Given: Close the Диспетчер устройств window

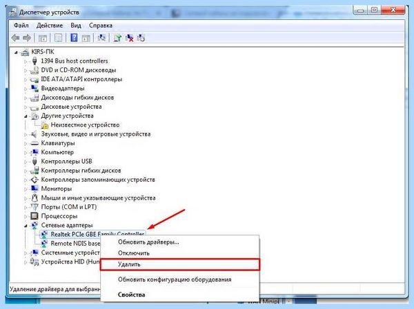Looking at the screenshot, I should (x=393, y=10).
